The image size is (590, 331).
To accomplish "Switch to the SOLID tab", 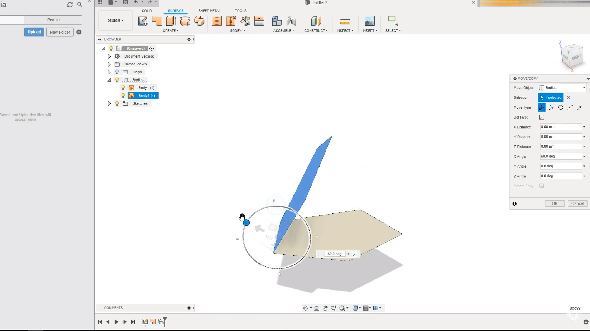I will pos(147,11).
